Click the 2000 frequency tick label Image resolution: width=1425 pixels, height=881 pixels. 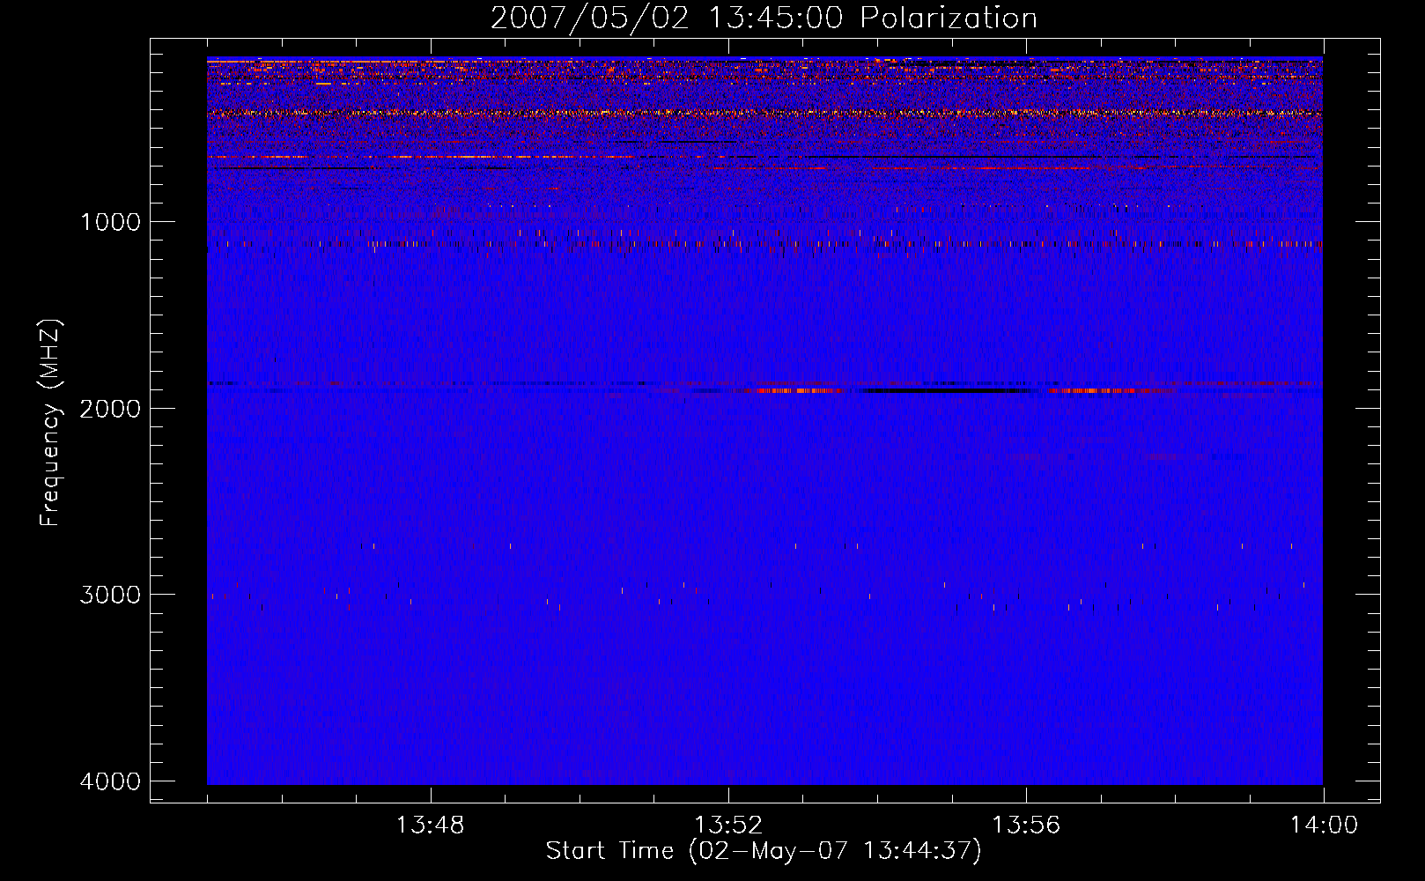coord(110,408)
